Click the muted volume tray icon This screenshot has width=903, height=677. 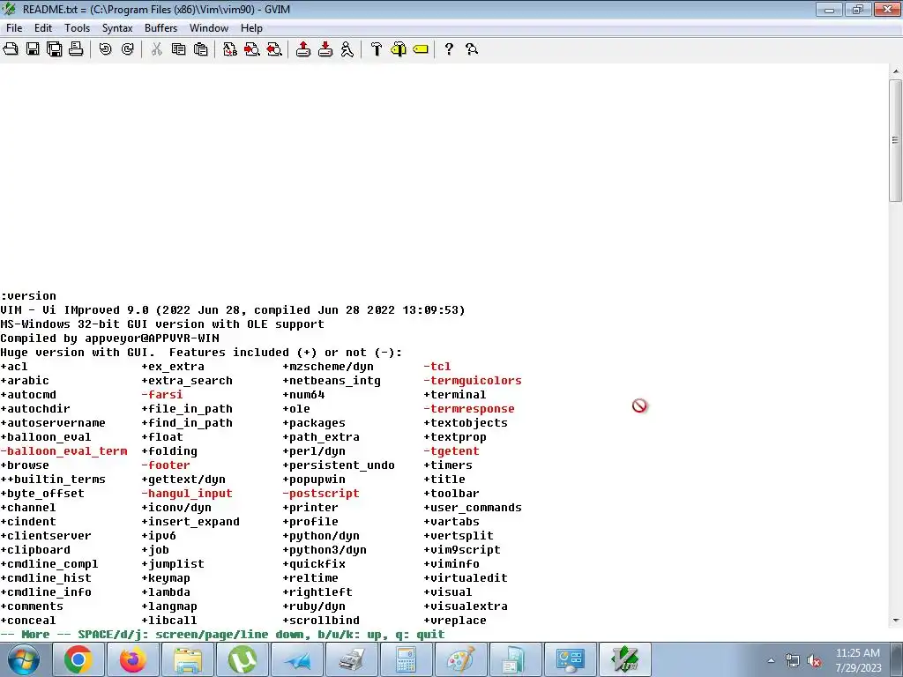tap(814, 661)
